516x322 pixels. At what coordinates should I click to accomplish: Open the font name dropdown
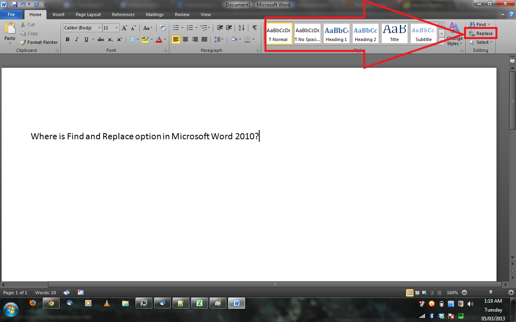99,28
